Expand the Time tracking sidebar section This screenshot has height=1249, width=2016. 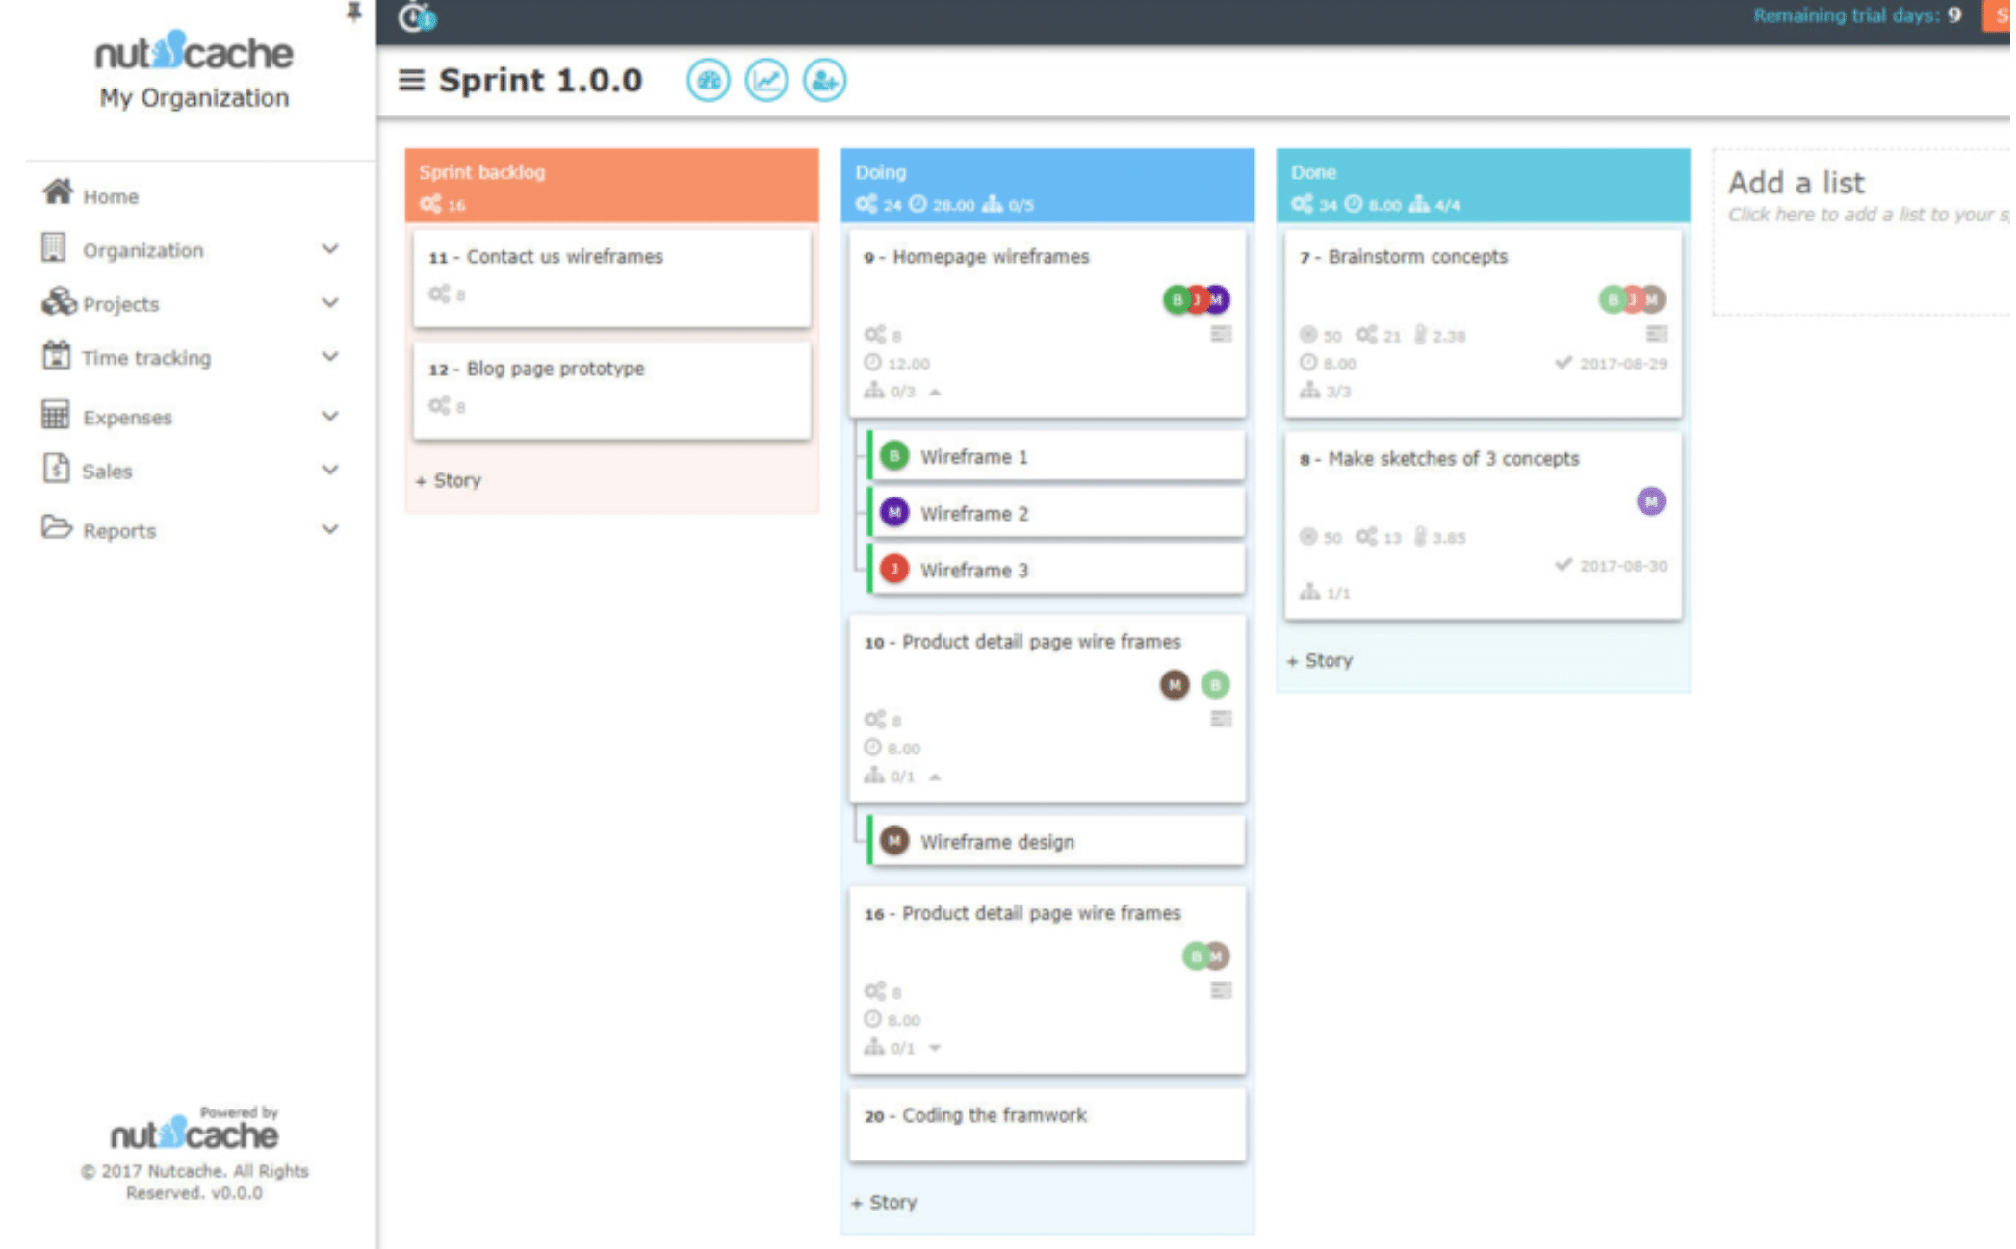pos(328,357)
